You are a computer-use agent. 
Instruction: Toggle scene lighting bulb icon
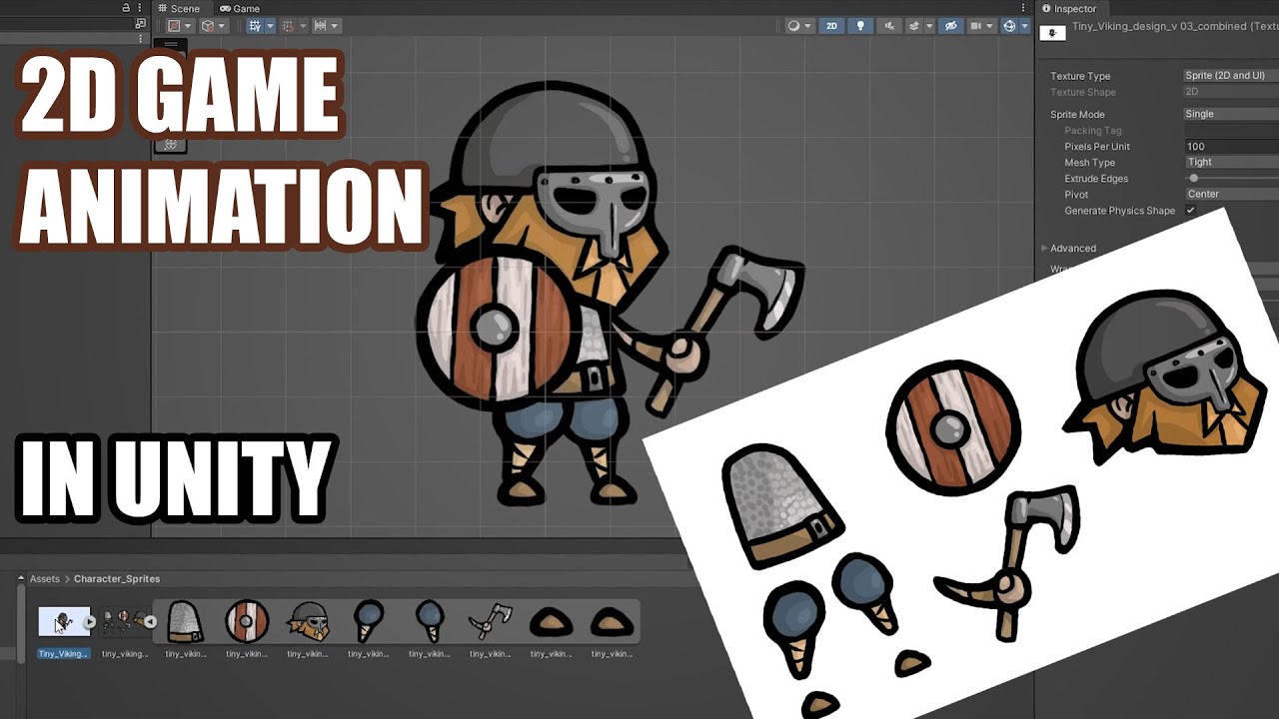860,26
